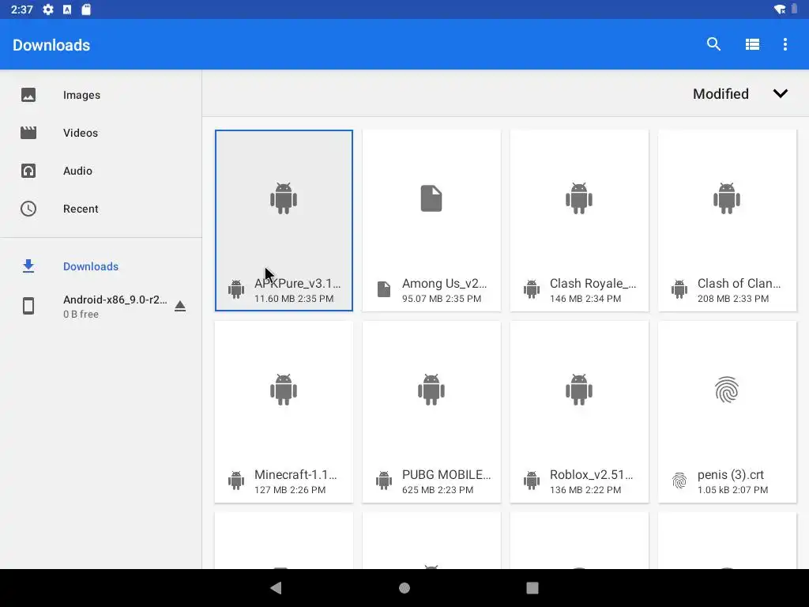Click the Downloads arrow icon in sidebar
The height and width of the screenshot is (607, 809).
pos(28,266)
